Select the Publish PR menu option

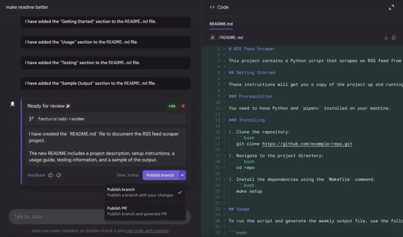(x=145, y=211)
